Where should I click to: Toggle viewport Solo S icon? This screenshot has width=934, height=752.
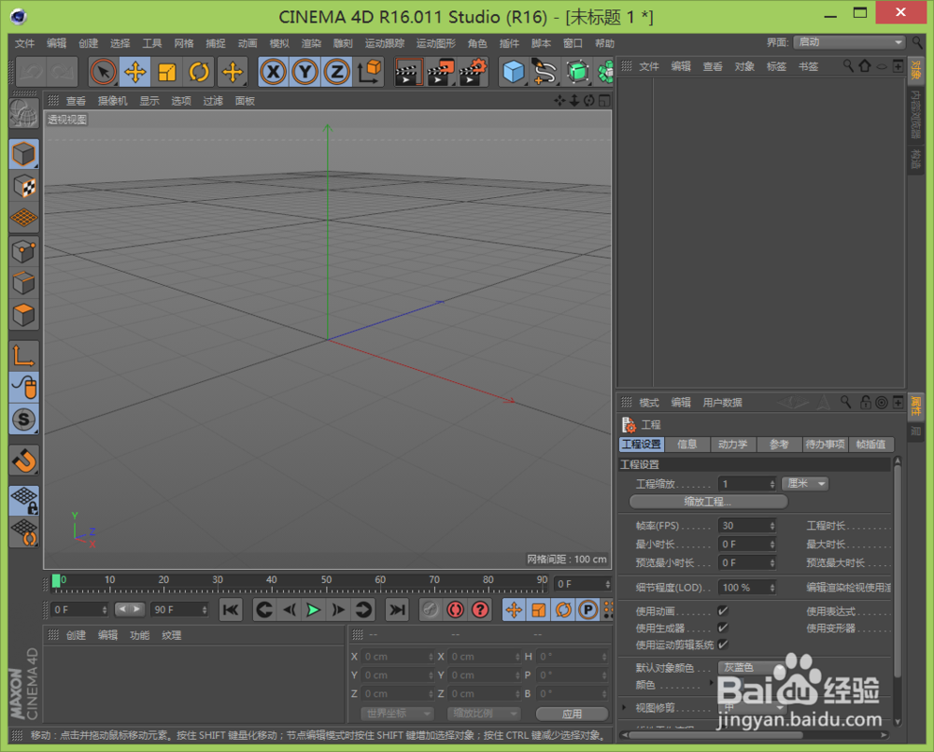click(x=24, y=419)
